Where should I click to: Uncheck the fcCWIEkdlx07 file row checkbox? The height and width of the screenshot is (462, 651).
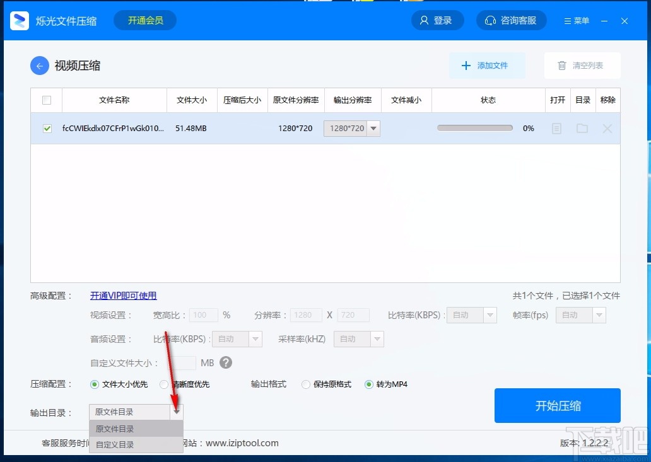(x=46, y=128)
